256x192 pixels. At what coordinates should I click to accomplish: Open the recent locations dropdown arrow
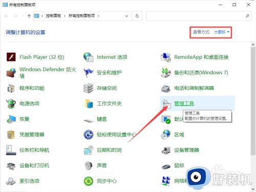point(23,16)
